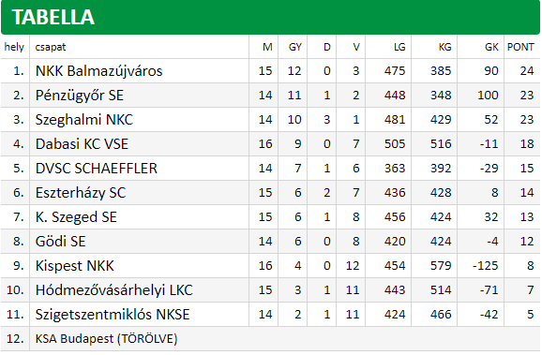Open DVSC SCHAEFFLER team link

point(97,169)
